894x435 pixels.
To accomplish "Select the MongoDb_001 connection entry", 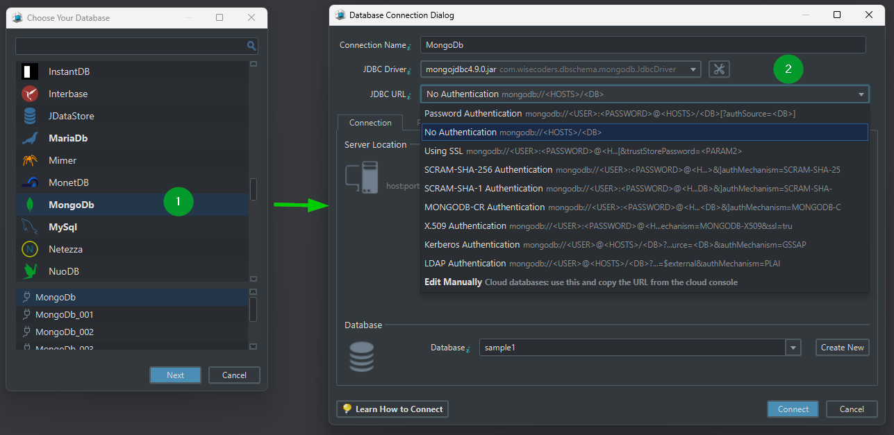I will (132, 314).
